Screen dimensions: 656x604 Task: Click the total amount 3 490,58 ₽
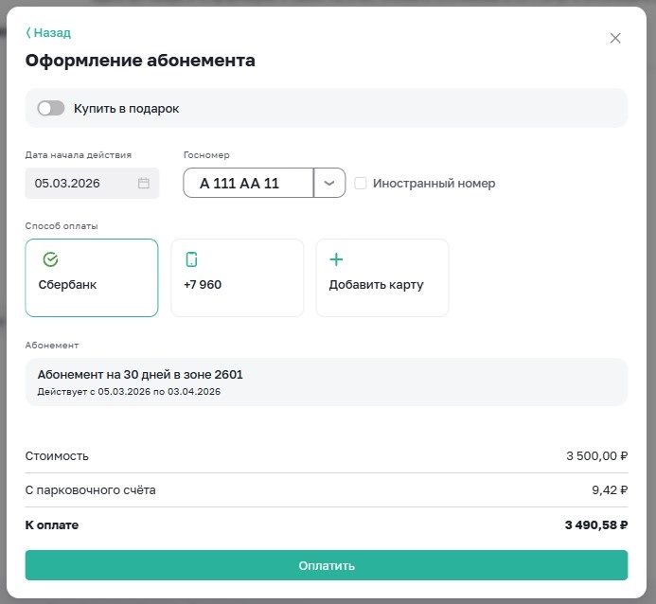pyautogui.click(x=596, y=524)
